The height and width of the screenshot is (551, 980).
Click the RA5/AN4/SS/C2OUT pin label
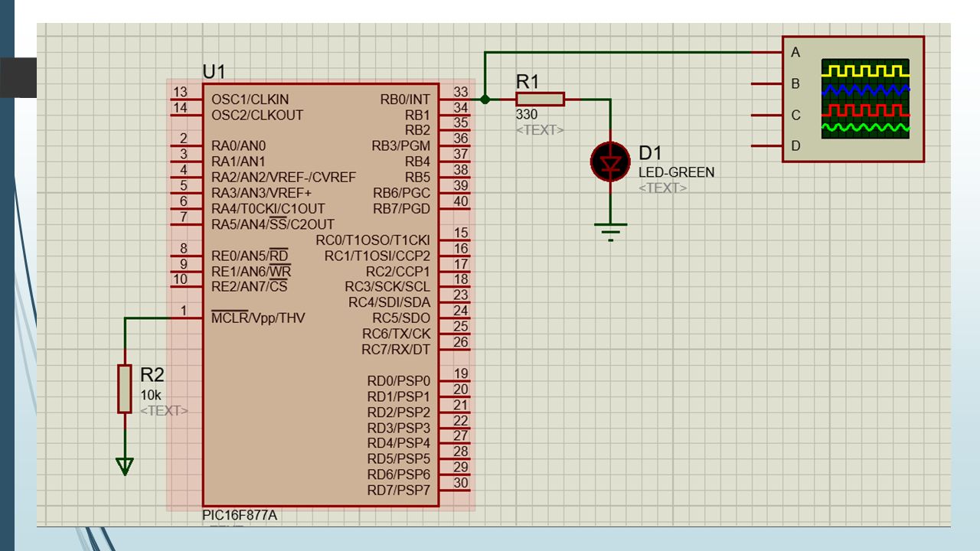click(273, 224)
